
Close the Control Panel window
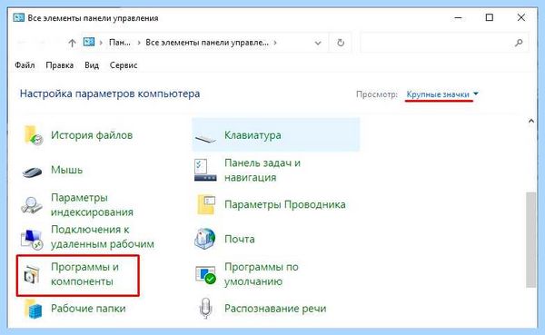[x=520, y=17]
